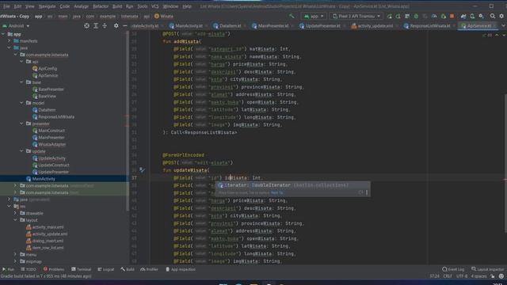
Task: Open the Android project view dropdown
Action: point(16,26)
